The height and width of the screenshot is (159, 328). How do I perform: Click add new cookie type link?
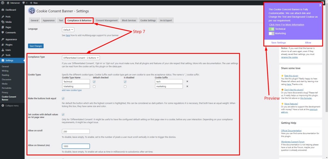click(72, 90)
